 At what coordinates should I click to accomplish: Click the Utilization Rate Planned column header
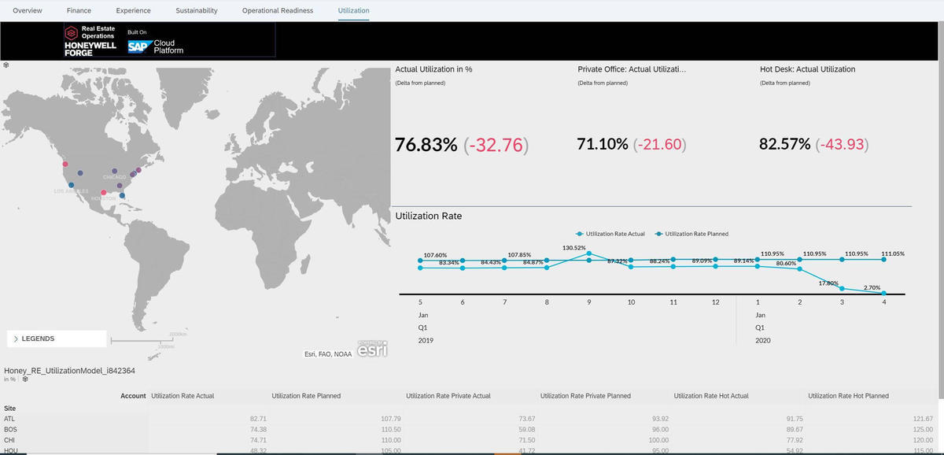306,396
